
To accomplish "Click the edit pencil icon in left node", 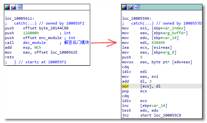I will click(14, 7).
